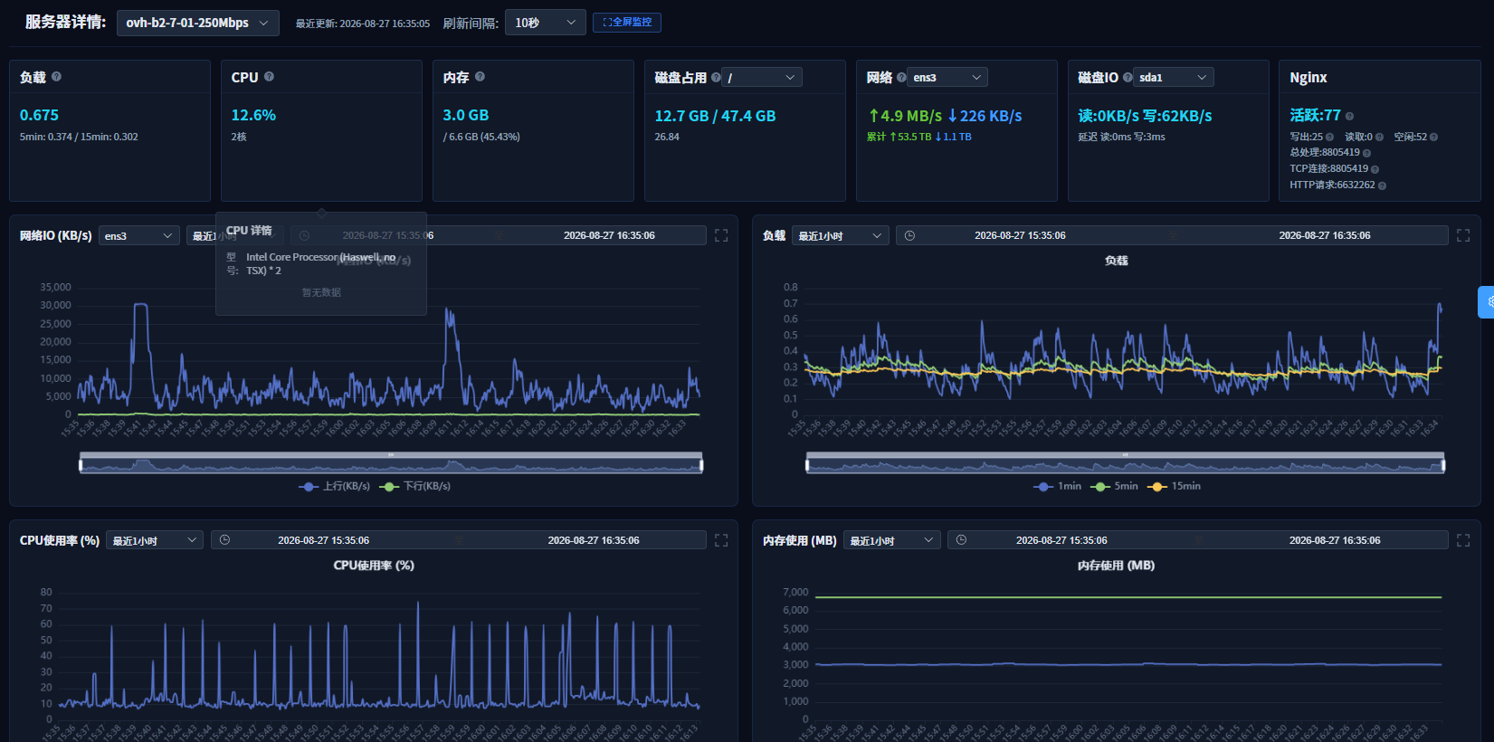
Task: Click the zoom range slider under 负载 chart
Action: (x=1125, y=462)
